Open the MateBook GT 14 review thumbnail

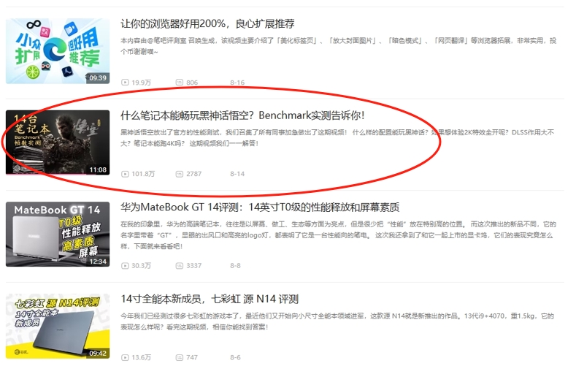(58, 234)
